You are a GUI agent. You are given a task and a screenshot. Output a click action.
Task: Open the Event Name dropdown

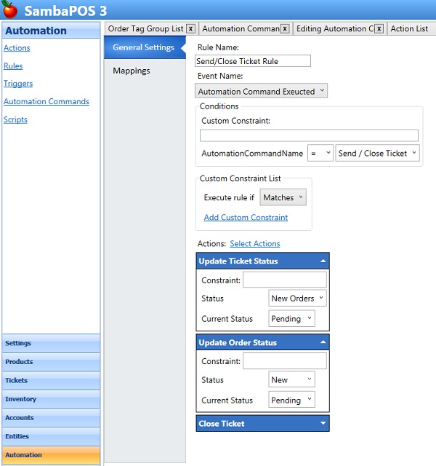(262, 92)
